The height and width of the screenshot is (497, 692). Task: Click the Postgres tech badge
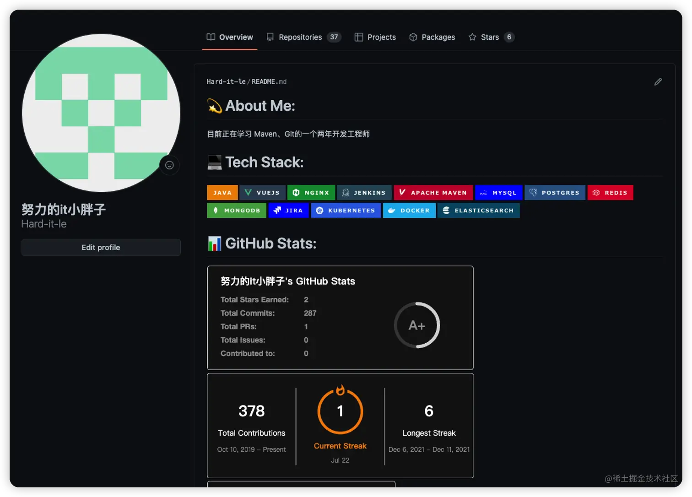555,193
